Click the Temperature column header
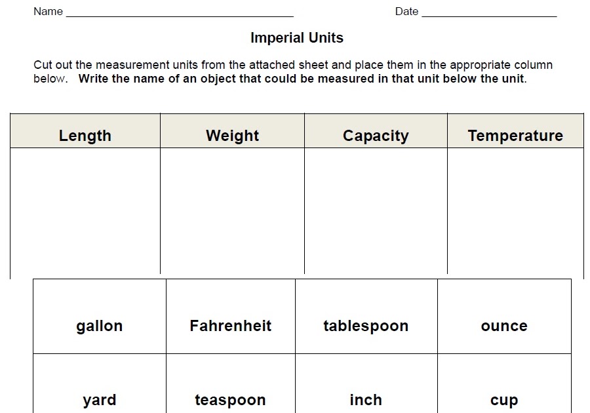Screen dimensions: 590x413 [x=515, y=136]
